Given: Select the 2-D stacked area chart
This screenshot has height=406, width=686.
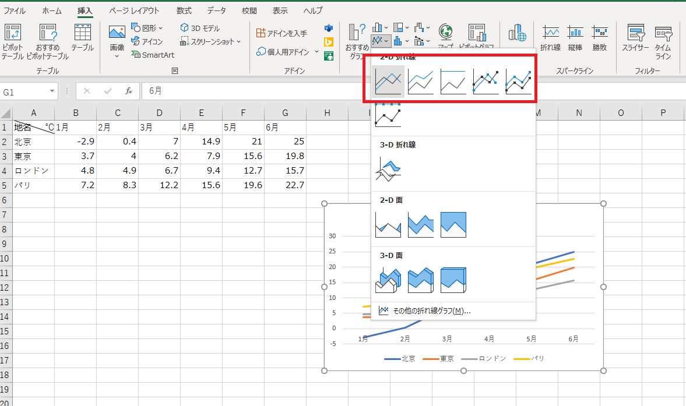Looking at the screenshot, I should pos(420,225).
